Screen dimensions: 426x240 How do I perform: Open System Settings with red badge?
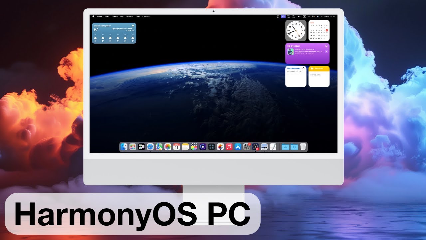[247, 147]
